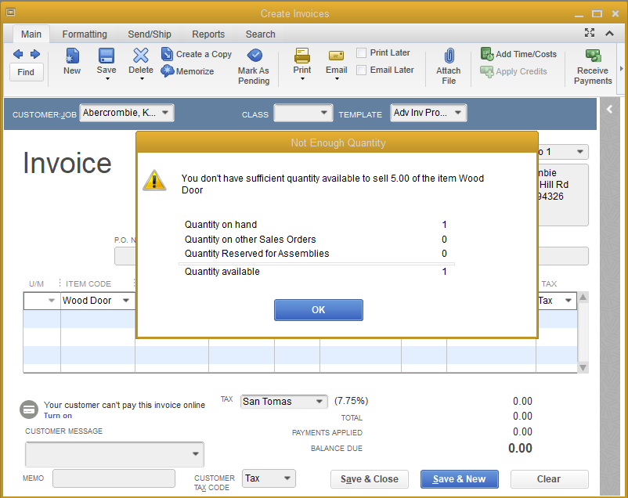
Task: Click the Memo input field
Action: coord(114,478)
